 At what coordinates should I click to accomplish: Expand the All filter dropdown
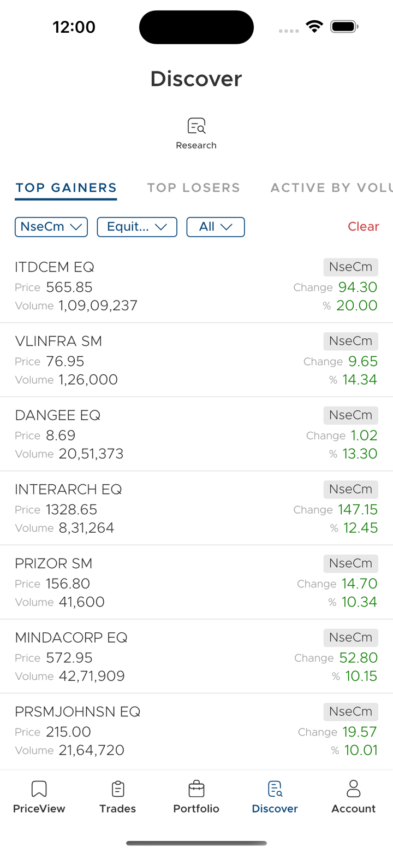pyautogui.click(x=216, y=227)
